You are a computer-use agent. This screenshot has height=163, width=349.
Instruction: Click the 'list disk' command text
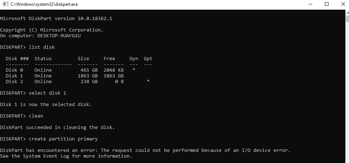point(42,47)
